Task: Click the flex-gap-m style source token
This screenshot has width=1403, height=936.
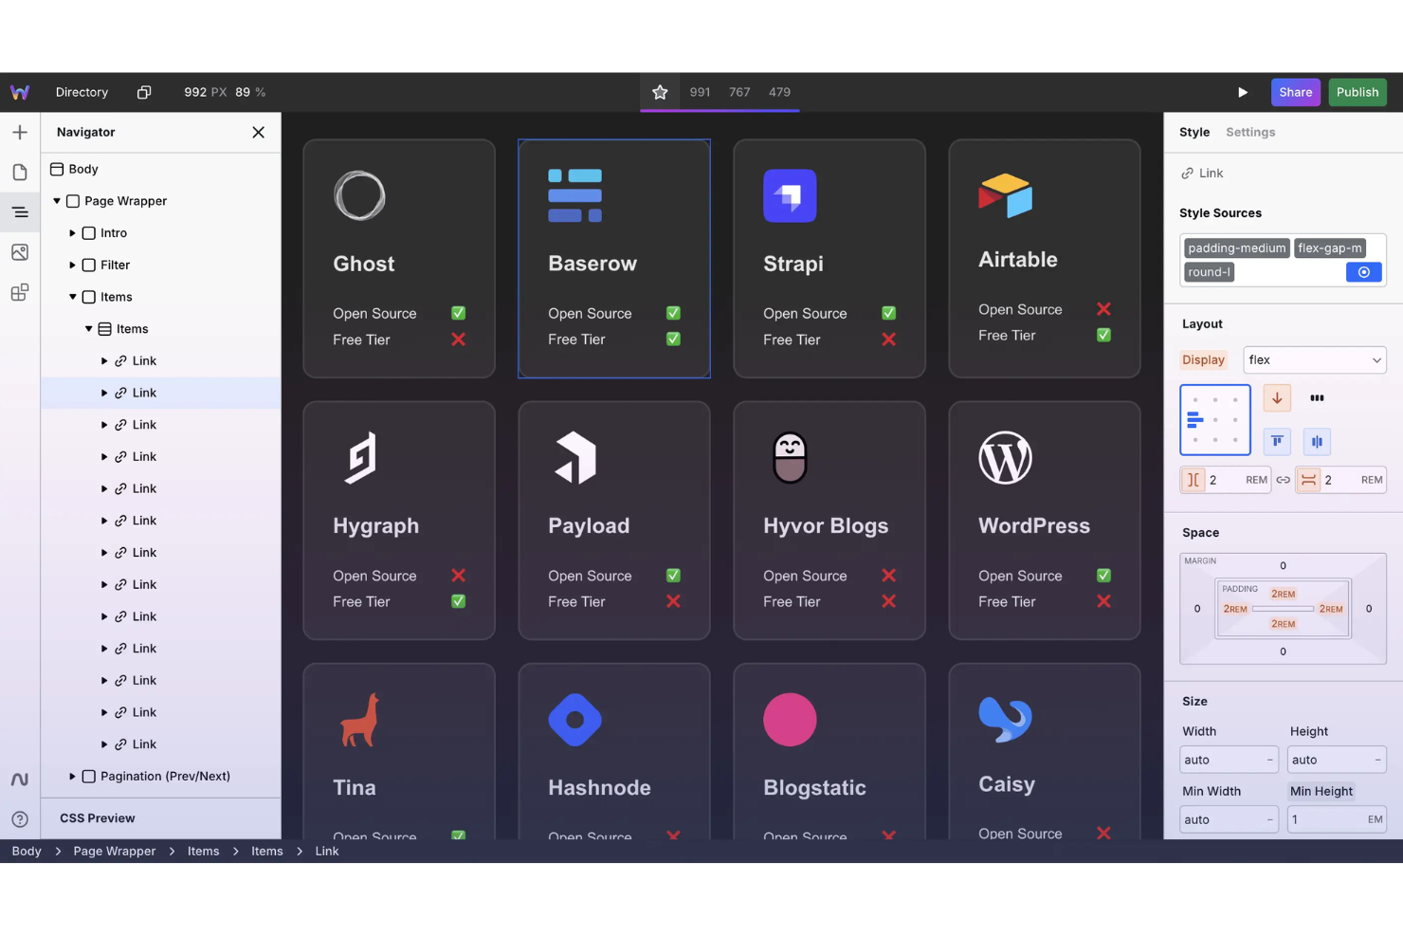Action: [x=1330, y=248]
